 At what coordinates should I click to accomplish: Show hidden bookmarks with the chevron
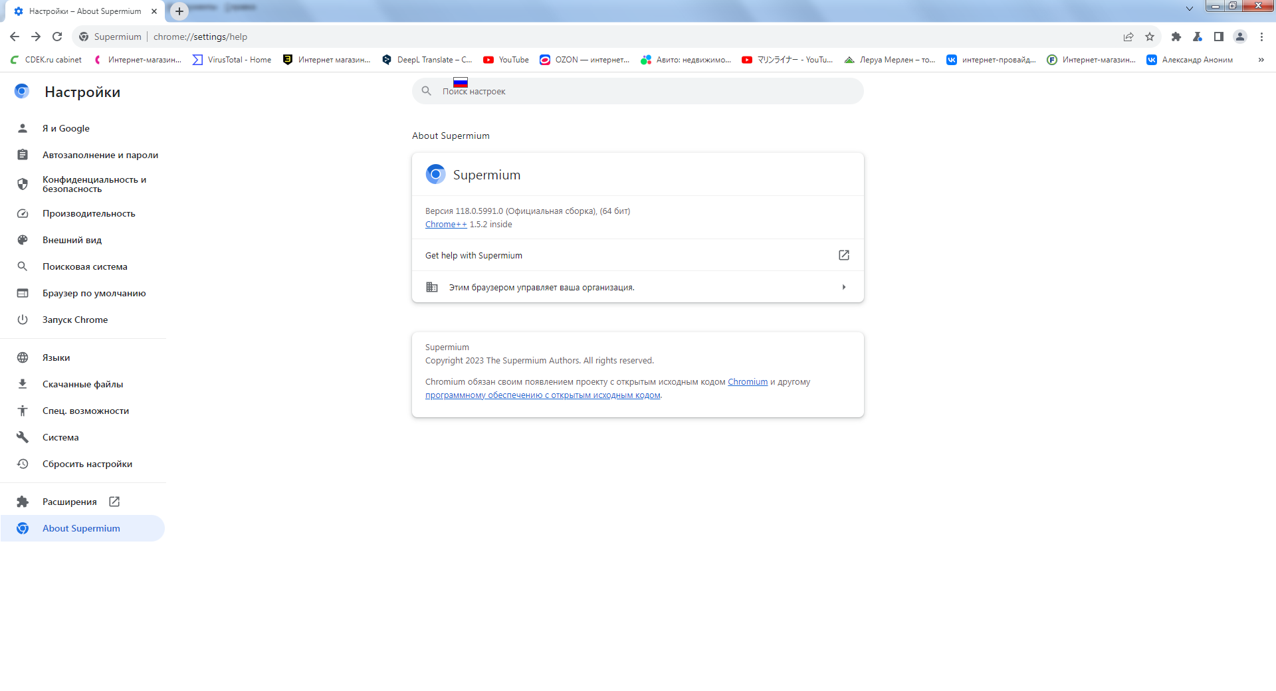pyautogui.click(x=1261, y=60)
